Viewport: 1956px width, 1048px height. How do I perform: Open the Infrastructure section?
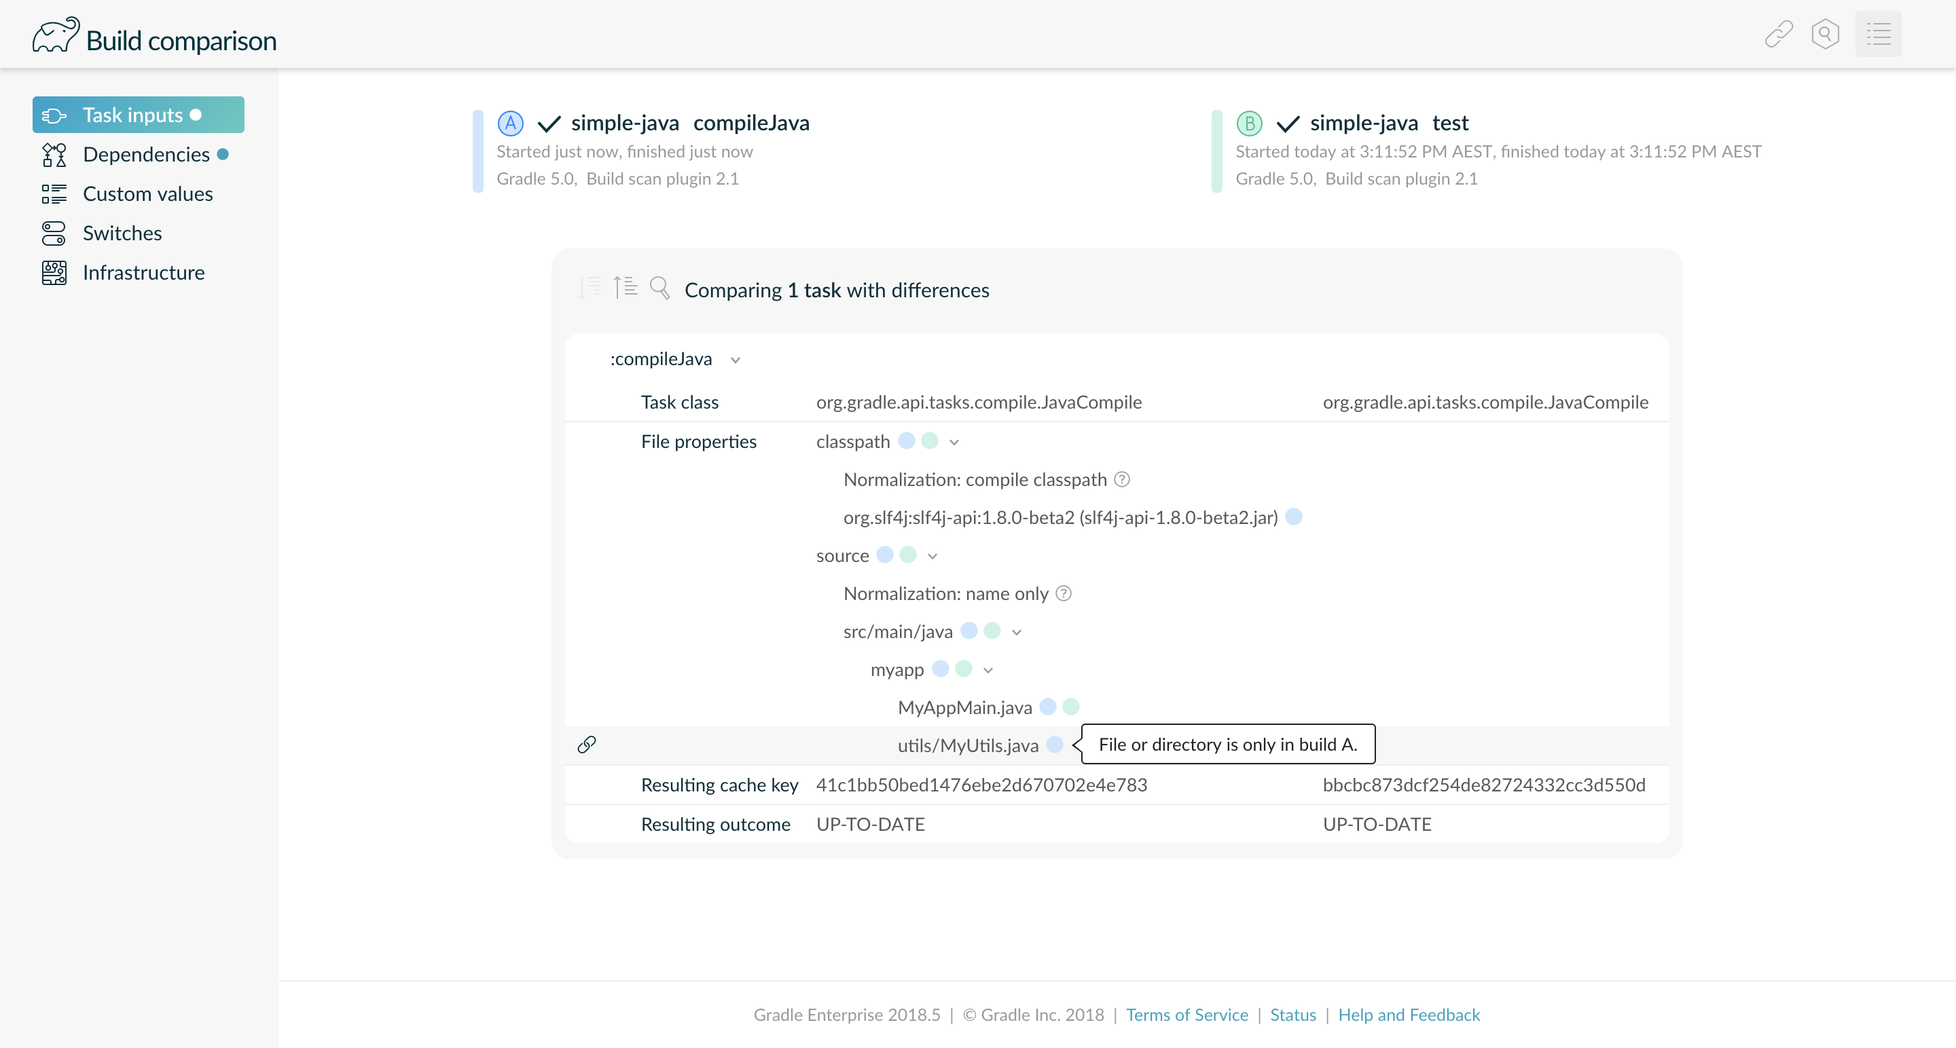tap(143, 272)
